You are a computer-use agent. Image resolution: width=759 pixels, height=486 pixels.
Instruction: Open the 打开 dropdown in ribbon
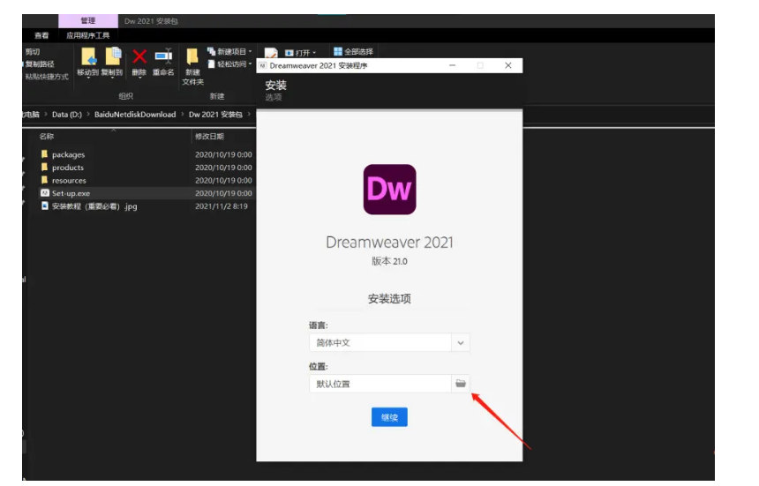314,53
